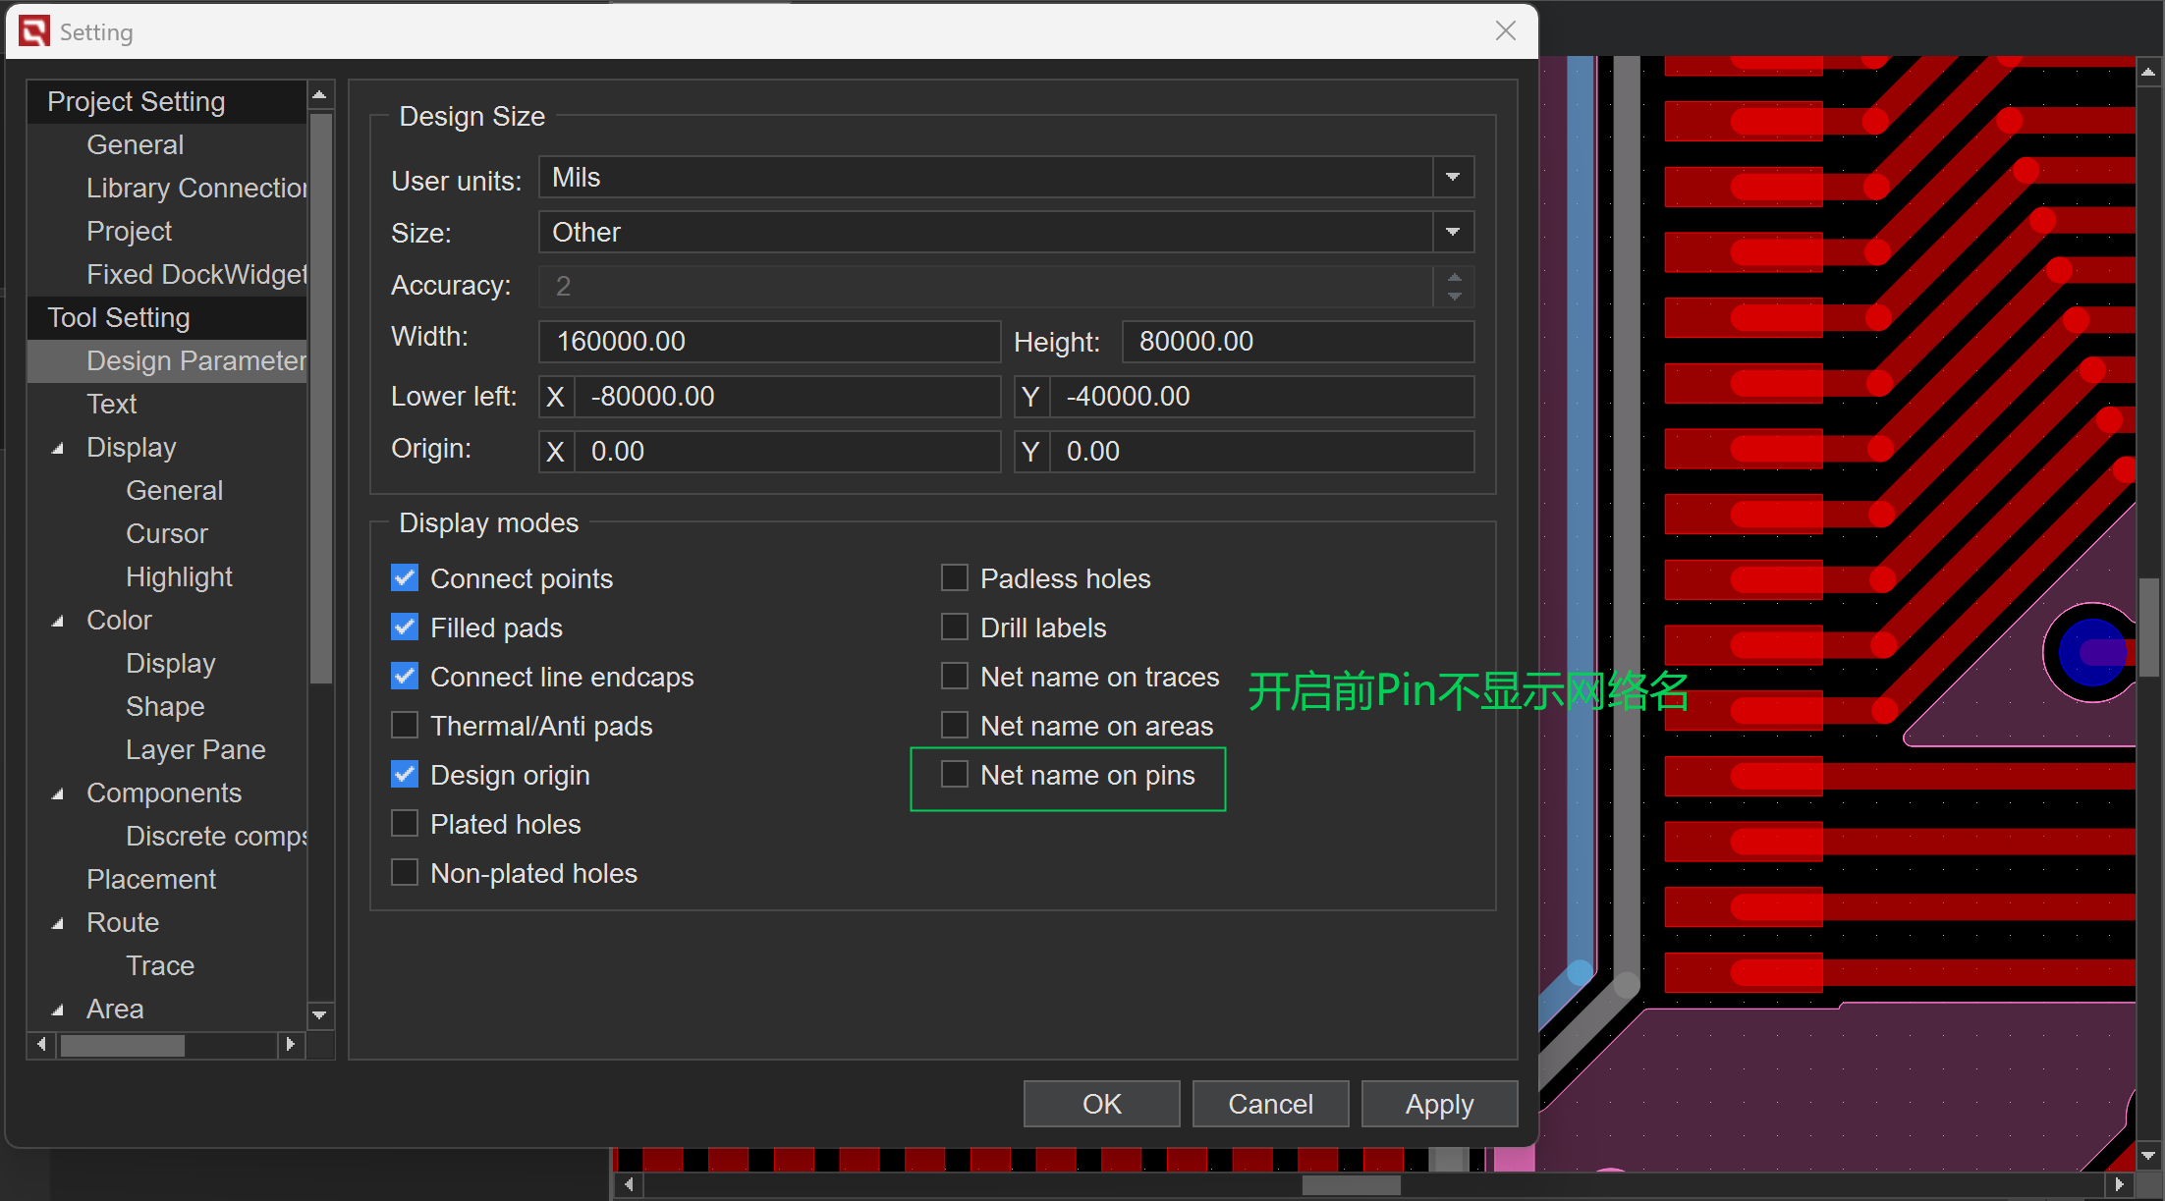This screenshot has height=1201, width=2165.
Task: Open Highlight display settings
Action: (x=179, y=576)
